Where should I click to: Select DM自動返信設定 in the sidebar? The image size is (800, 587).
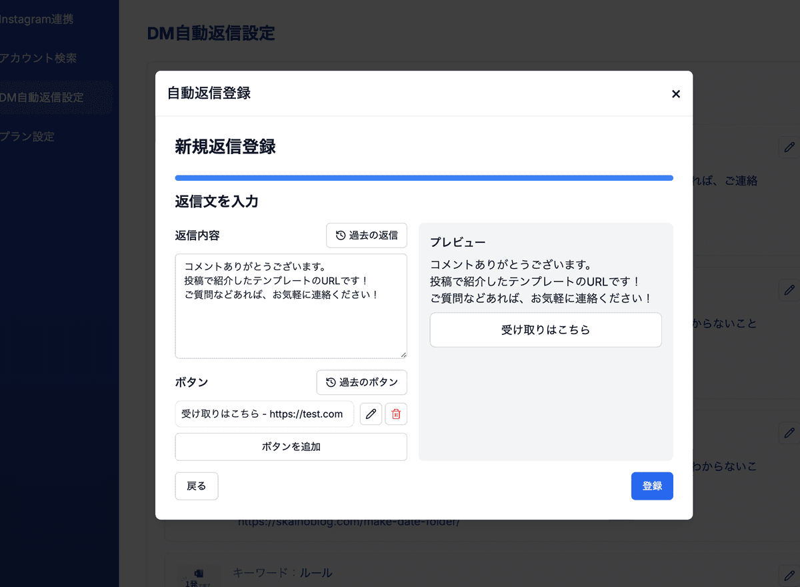pyautogui.click(x=42, y=98)
